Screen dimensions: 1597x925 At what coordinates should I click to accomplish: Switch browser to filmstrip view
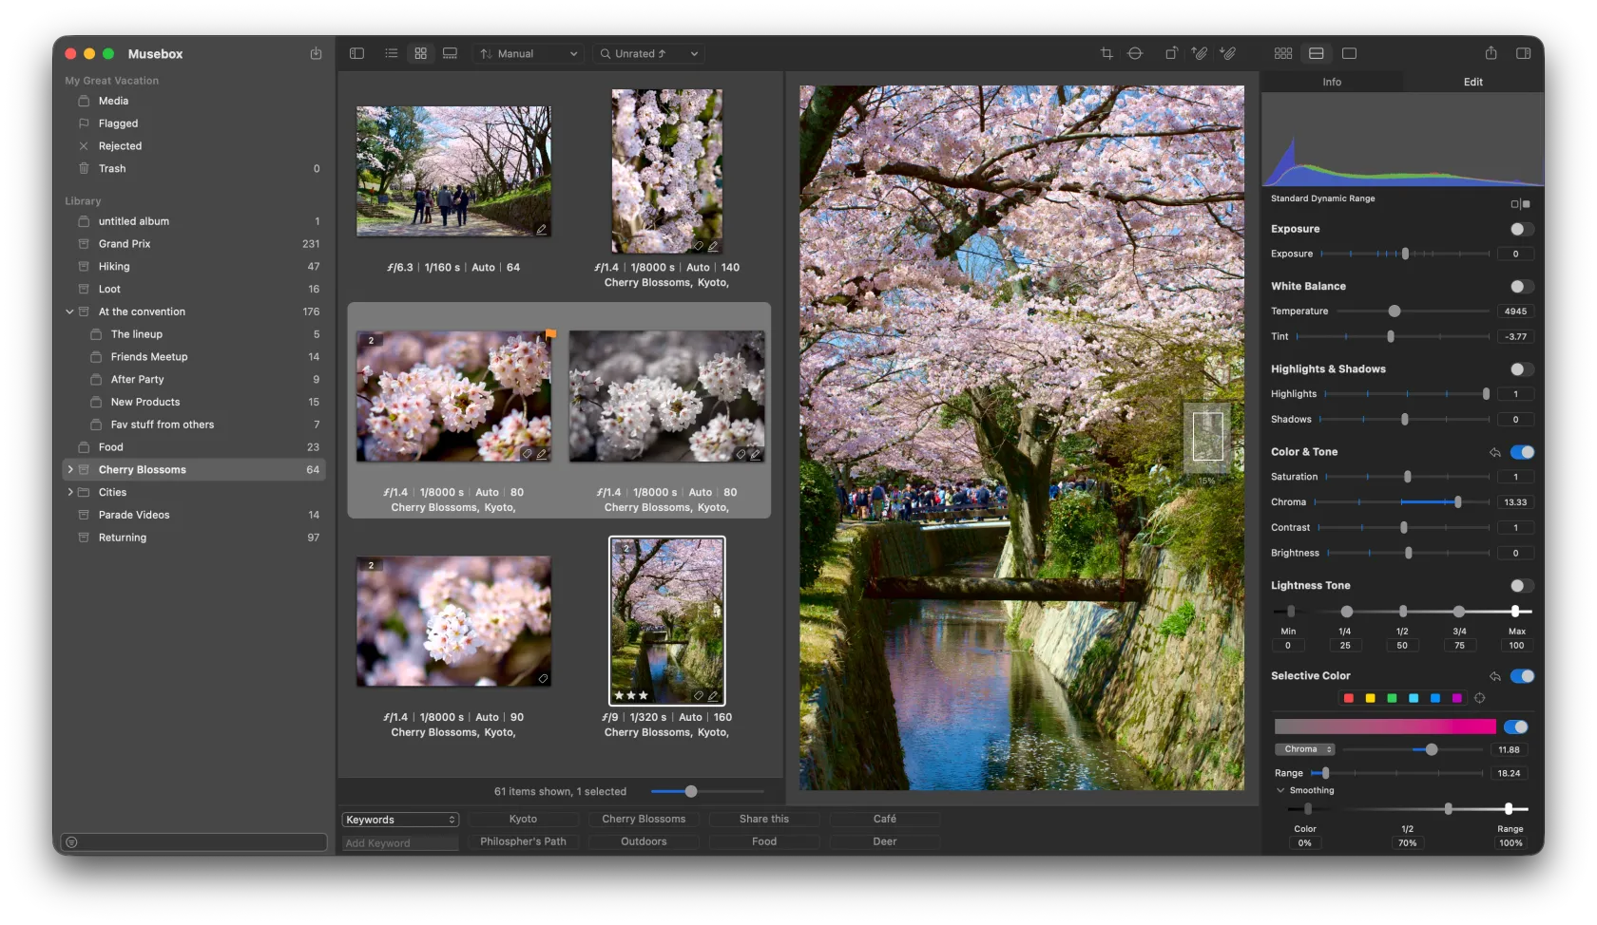(451, 54)
